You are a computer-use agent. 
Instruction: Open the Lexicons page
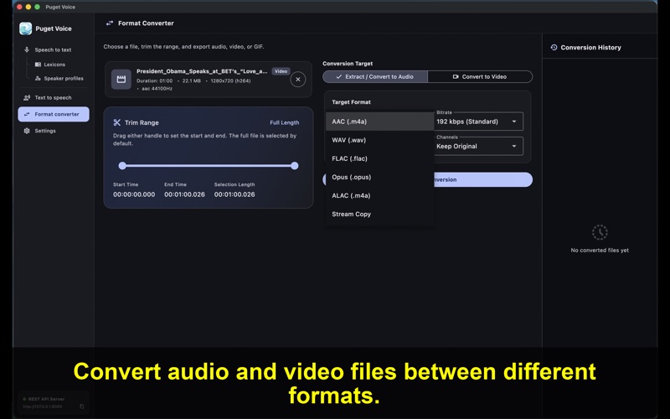pyautogui.click(x=54, y=65)
